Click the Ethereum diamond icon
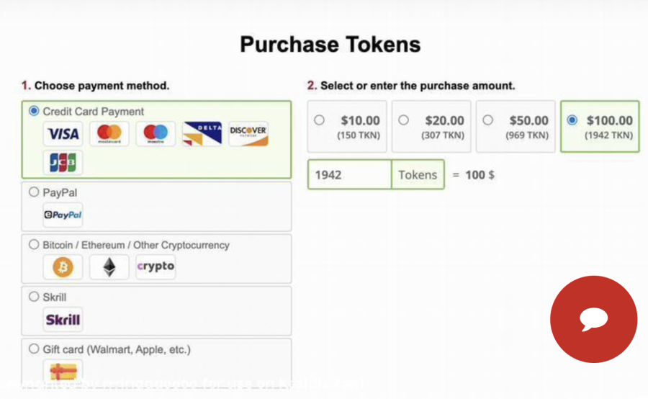This screenshot has width=648, height=399. click(x=109, y=267)
